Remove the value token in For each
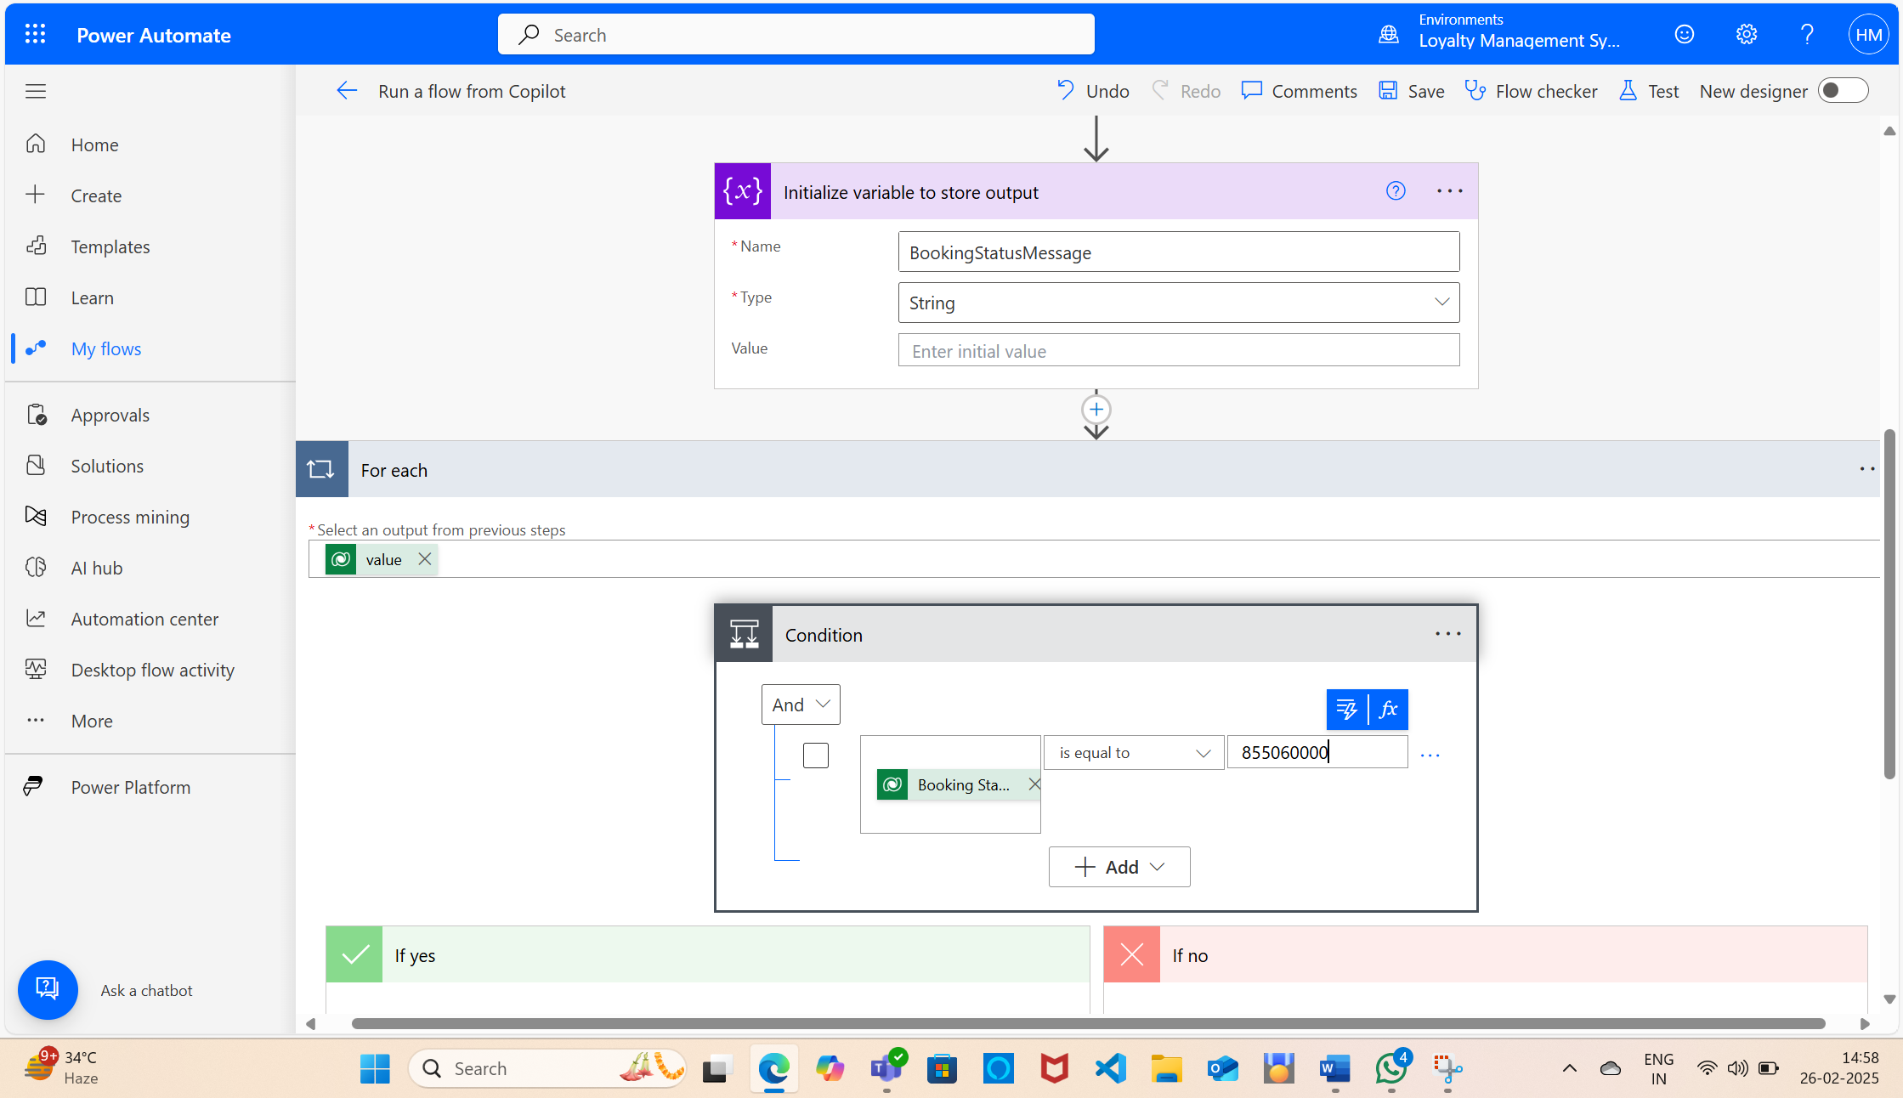 click(424, 559)
